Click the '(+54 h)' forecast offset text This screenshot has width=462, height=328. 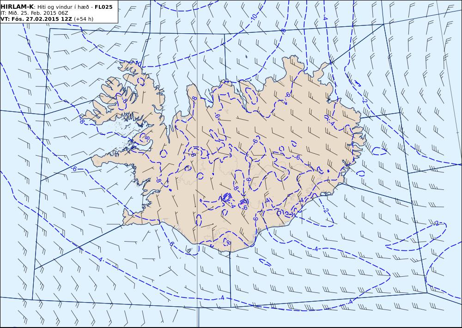point(84,19)
